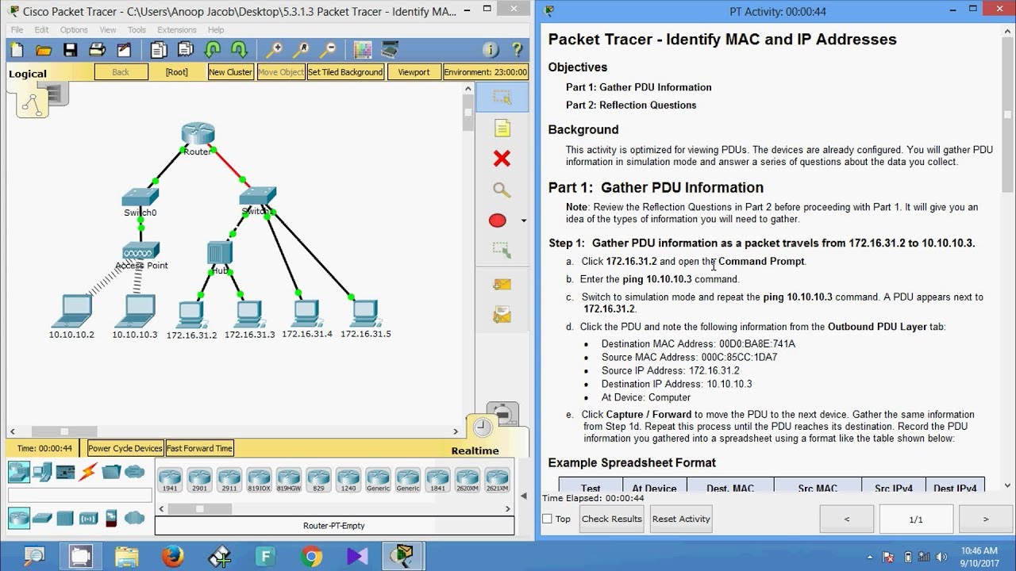Check the Top checkbox
Image resolution: width=1016 pixels, height=571 pixels.
(547, 519)
